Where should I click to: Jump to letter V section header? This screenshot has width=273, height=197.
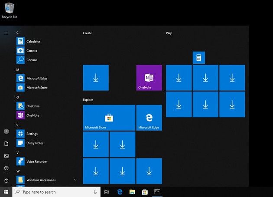point(17,153)
